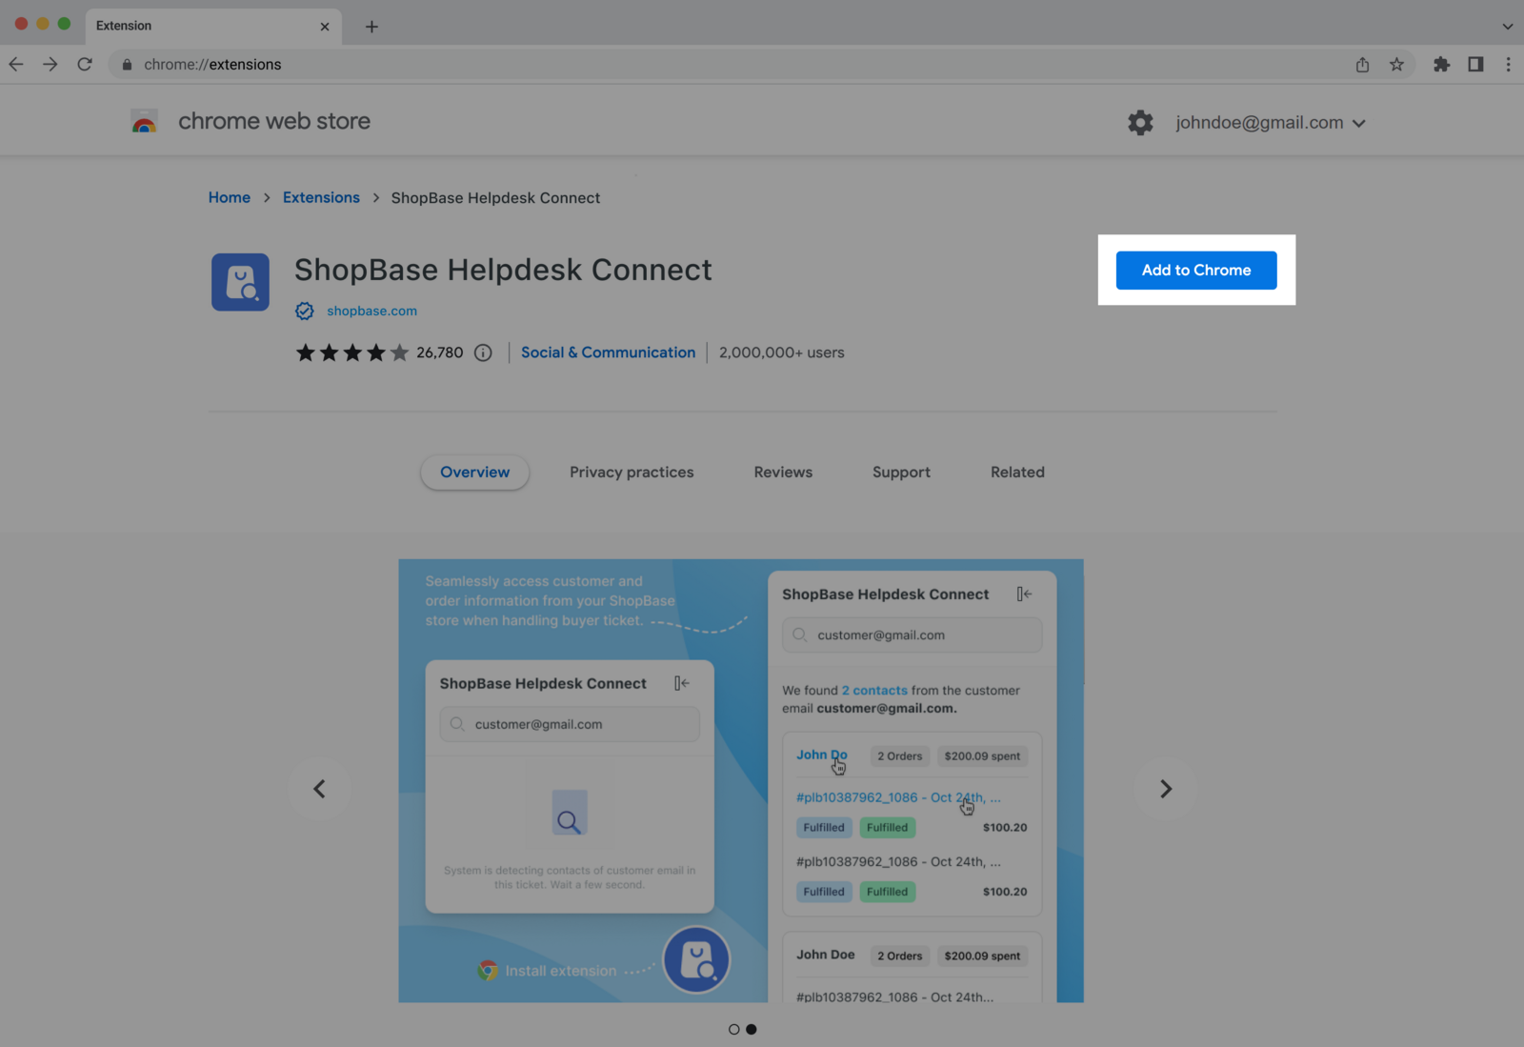Click the site info lock icon
Viewport: 1524px width, 1047px height.
click(x=127, y=64)
